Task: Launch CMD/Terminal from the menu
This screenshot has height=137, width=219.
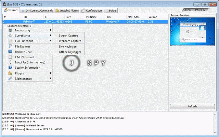Action: (30, 57)
